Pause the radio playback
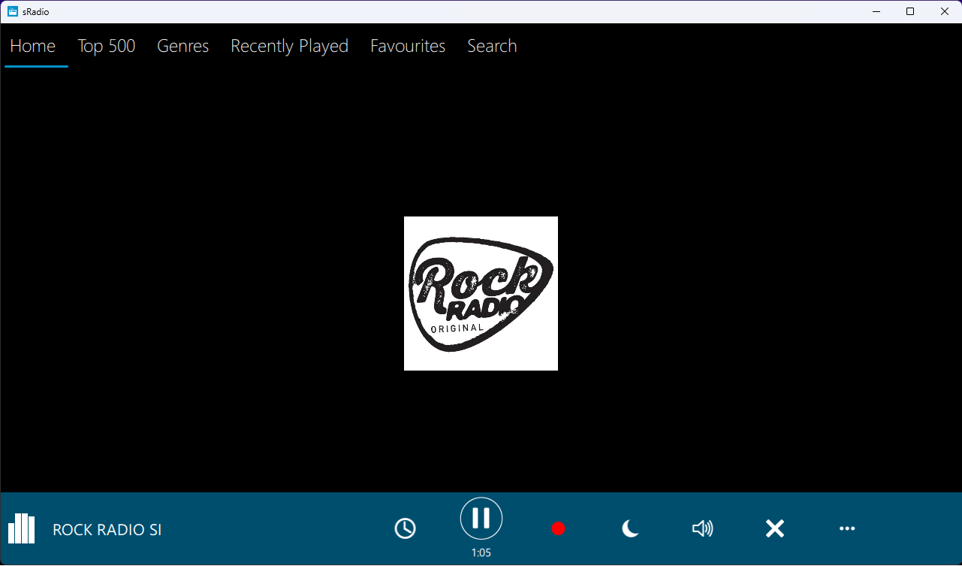Image resolution: width=962 pixels, height=566 pixels. coord(481,519)
